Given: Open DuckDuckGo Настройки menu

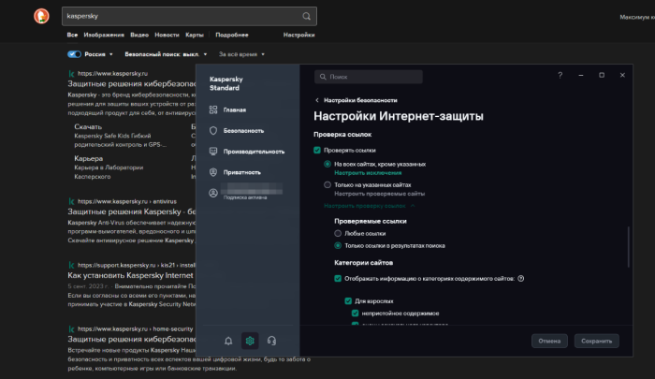Looking at the screenshot, I should pos(299,36).
